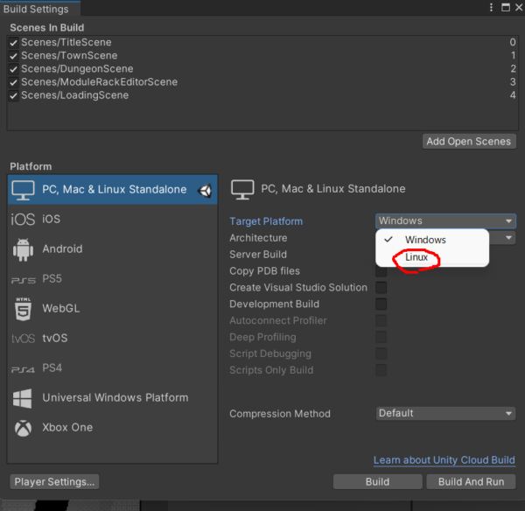
Task: Click the Unity logo on the active platform
Action: 205,191
